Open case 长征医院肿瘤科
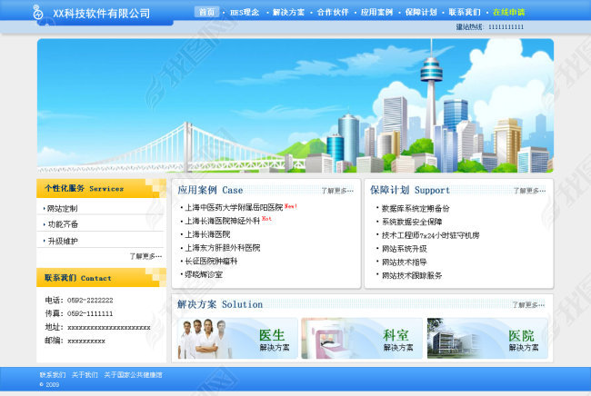 [x=211, y=262]
